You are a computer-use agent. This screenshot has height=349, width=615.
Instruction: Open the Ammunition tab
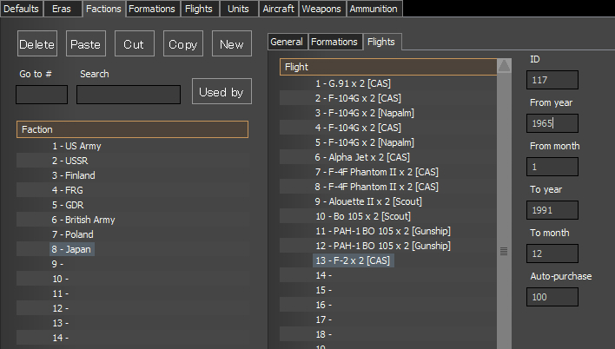[374, 9]
